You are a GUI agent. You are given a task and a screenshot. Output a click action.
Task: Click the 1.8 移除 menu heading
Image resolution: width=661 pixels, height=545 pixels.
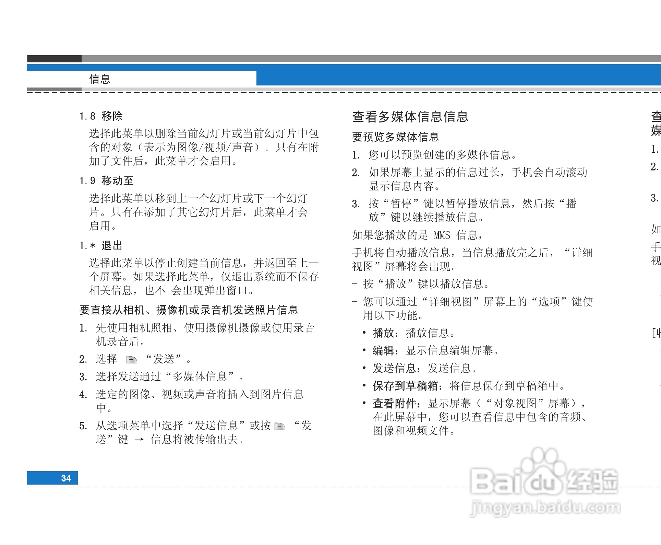tap(101, 116)
